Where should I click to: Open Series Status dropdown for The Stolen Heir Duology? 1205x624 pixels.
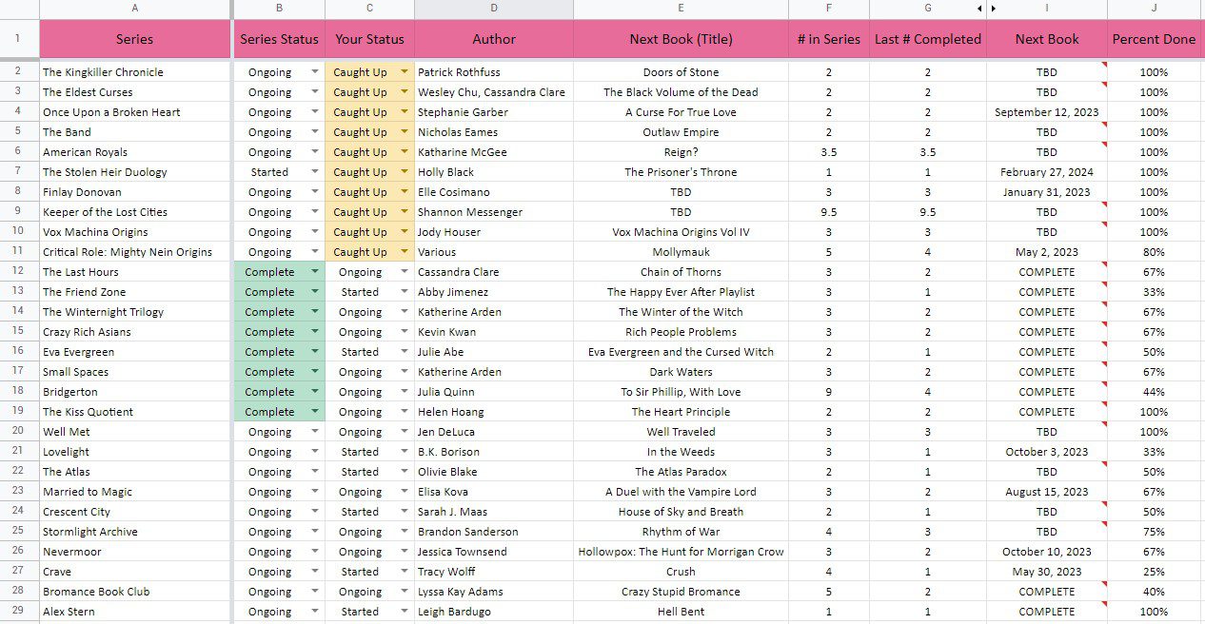315,172
